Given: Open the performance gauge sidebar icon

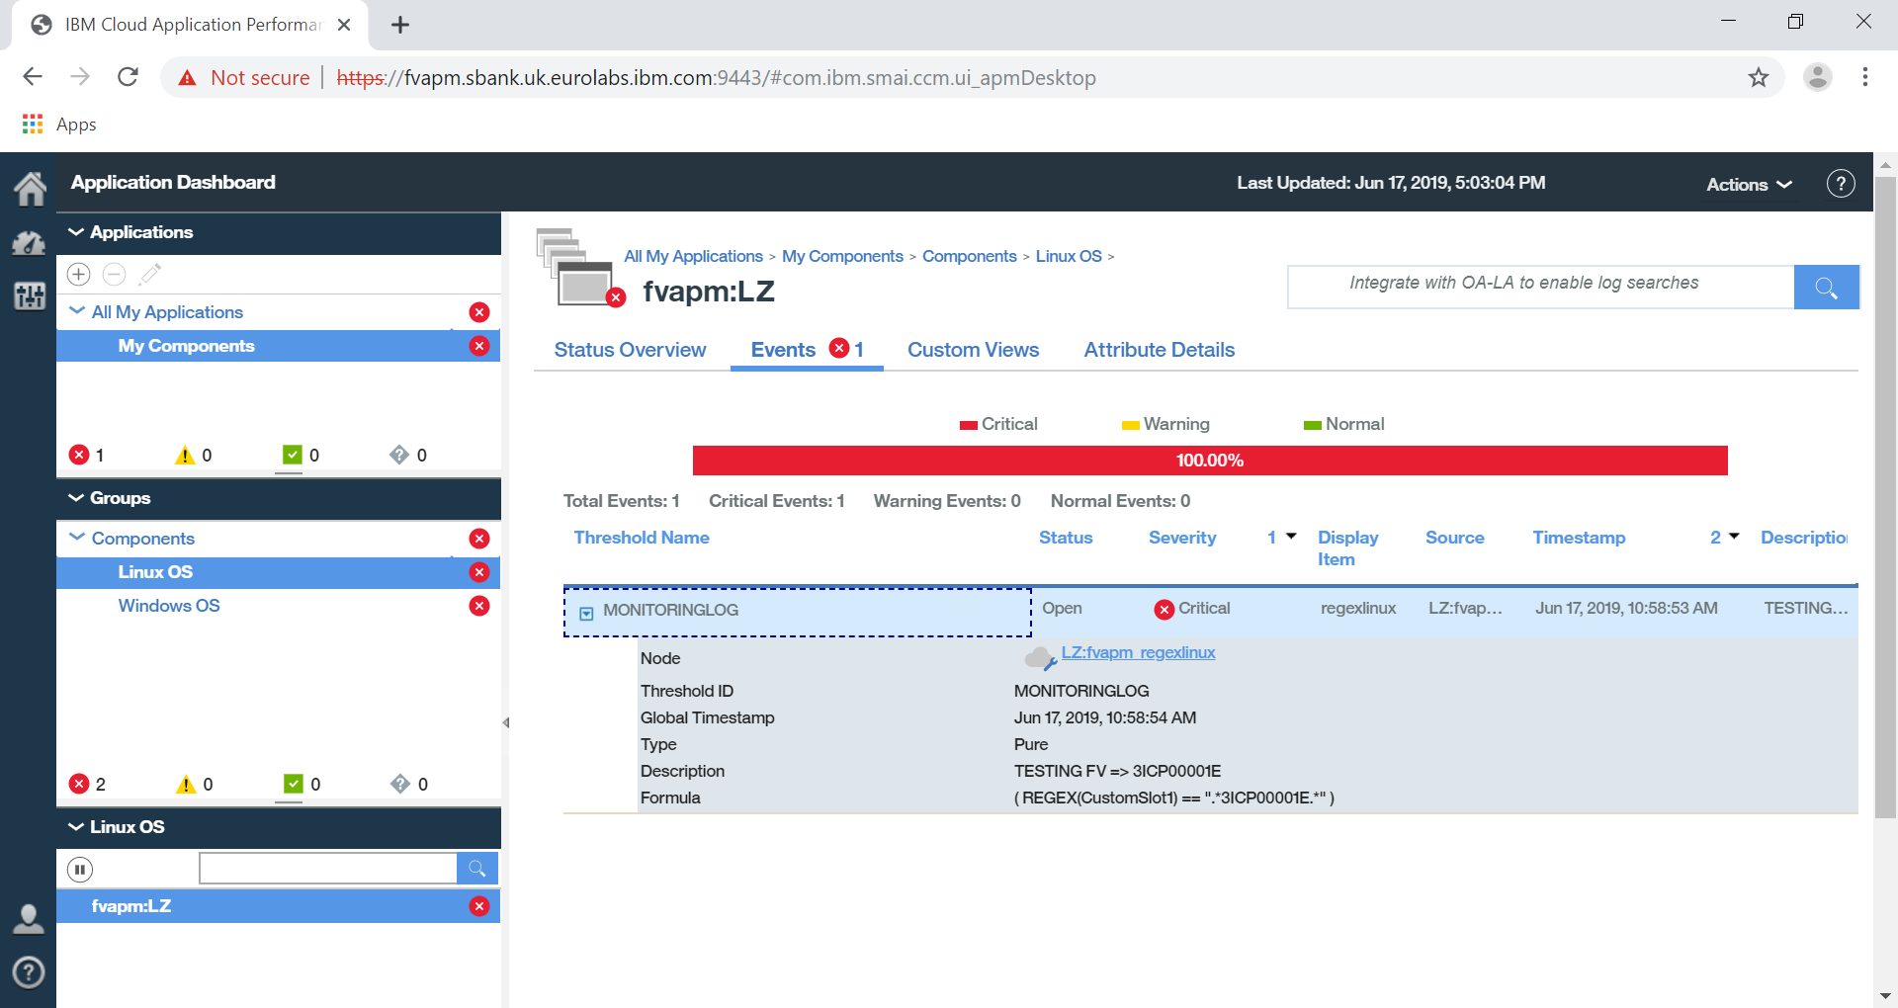Looking at the screenshot, I should [29, 242].
